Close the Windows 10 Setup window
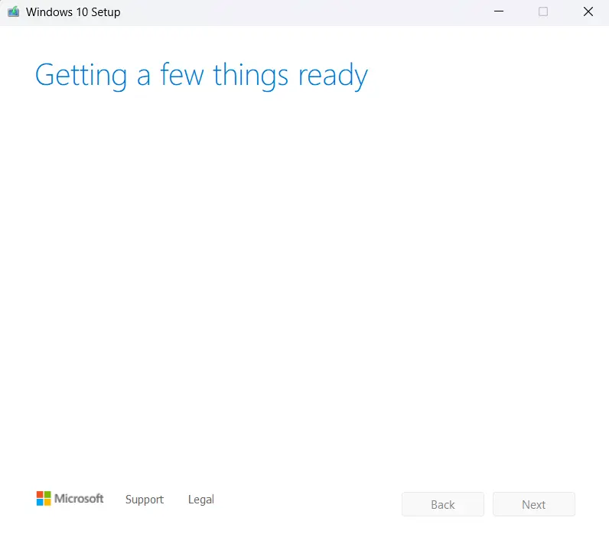Viewport: 609px width, 534px height. click(x=588, y=11)
